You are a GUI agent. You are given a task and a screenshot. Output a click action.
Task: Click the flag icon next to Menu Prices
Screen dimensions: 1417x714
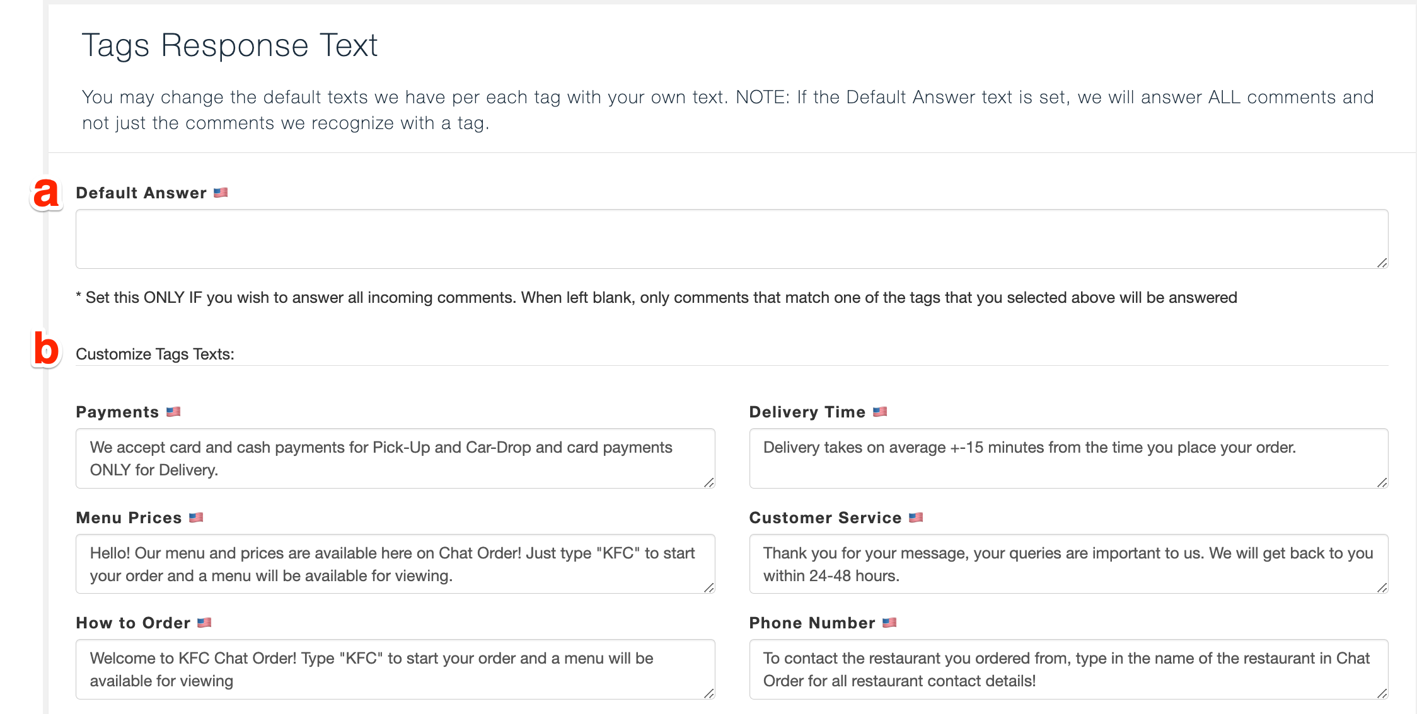pyautogui.click(x=196, y=518)
